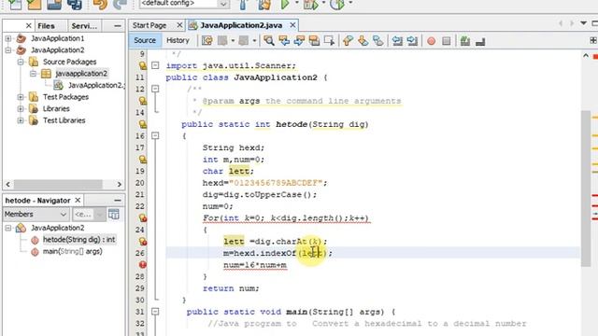Select main(String[] args) in Navigator
The image size is (598, 336).
(x=73, y=251)
